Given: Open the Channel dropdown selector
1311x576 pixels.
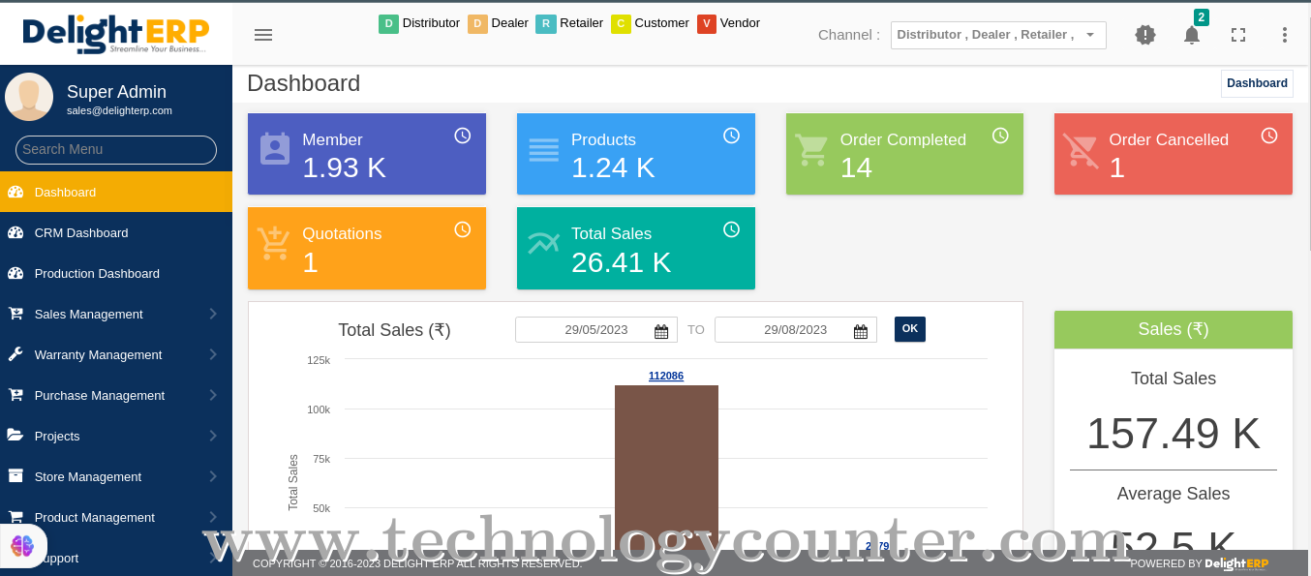Looking at the screenshot, I should coord(998,35).
